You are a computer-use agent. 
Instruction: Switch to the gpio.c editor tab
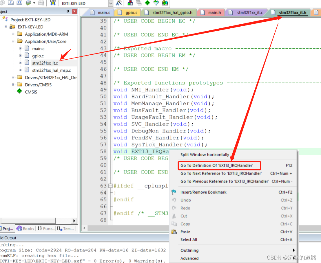[128, 13]
